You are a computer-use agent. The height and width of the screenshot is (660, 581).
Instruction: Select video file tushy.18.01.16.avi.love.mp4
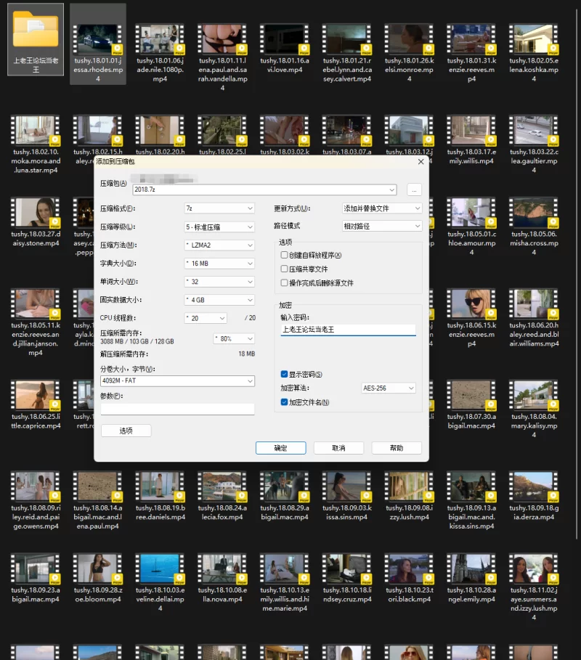click(x=285, y=49)
